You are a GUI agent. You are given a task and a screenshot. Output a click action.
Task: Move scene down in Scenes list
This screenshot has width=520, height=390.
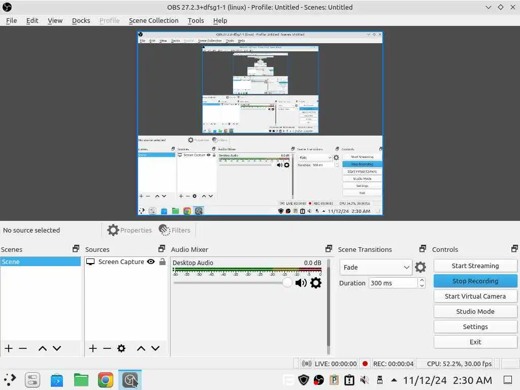coord(57,348)
